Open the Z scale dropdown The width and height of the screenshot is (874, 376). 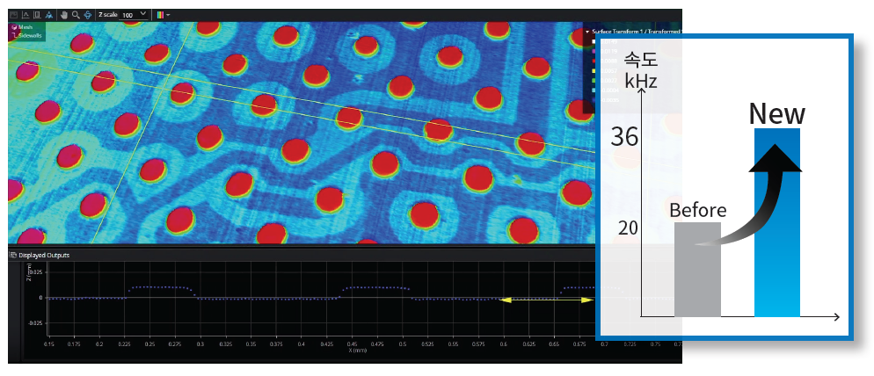coord(143,15)
